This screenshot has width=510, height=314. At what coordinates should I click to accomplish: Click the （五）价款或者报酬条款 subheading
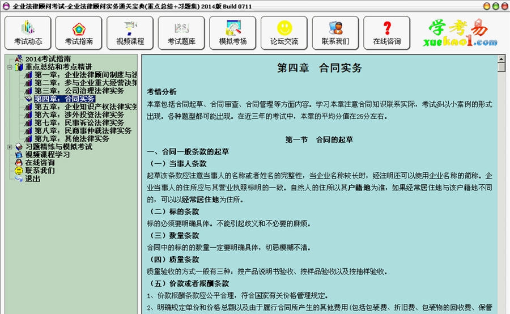click(x=188, y=283)
